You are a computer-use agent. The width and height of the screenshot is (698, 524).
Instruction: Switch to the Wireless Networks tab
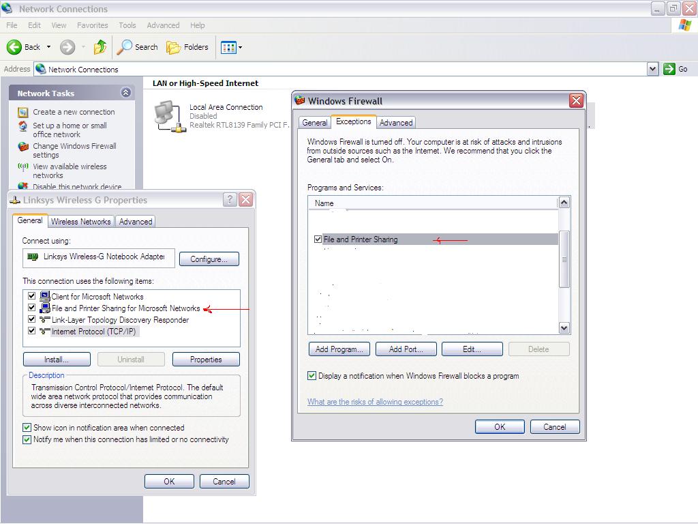point(80,222)
